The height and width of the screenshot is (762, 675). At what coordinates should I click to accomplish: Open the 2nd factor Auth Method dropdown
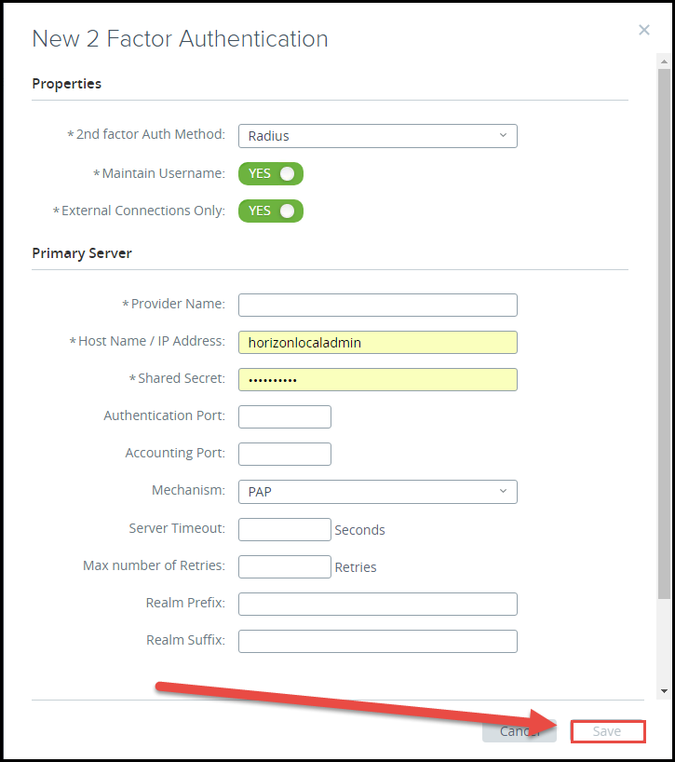pyautogui.click(x=377, y=136)
